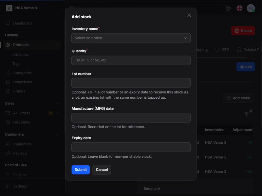Click the blue Update button

(245, 67)
